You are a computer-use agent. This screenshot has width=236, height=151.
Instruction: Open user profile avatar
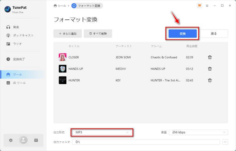click(x=23, y=140)
